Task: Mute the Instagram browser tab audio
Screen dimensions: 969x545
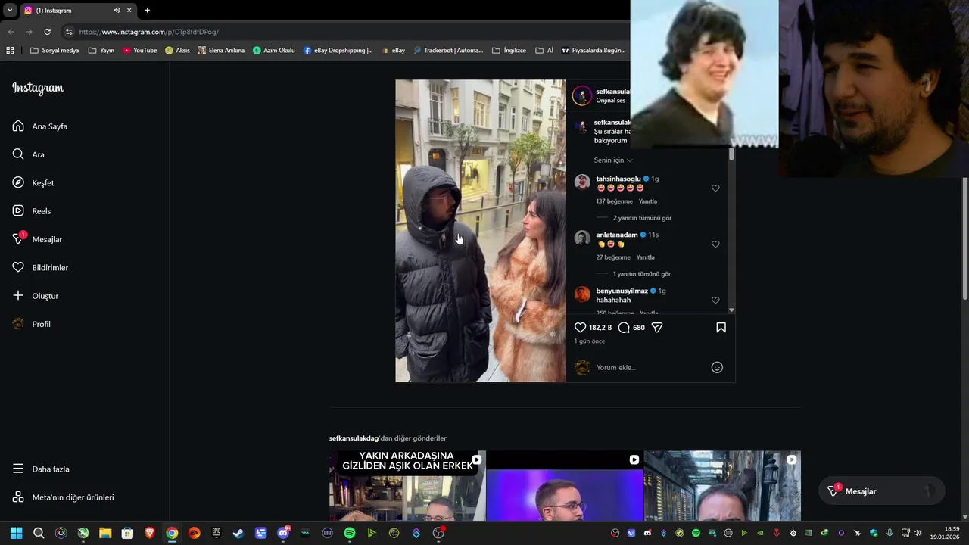Action: [117, 11]
